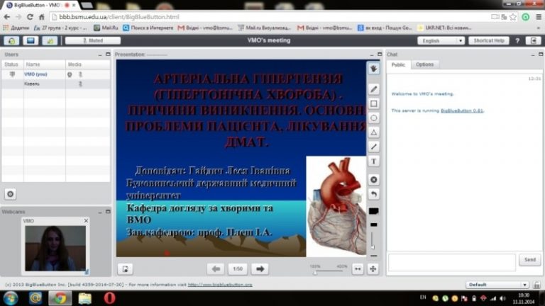The image size is (545, 306).
Task: Undo the last whiteboard annotation
Action: click(374, 194)
